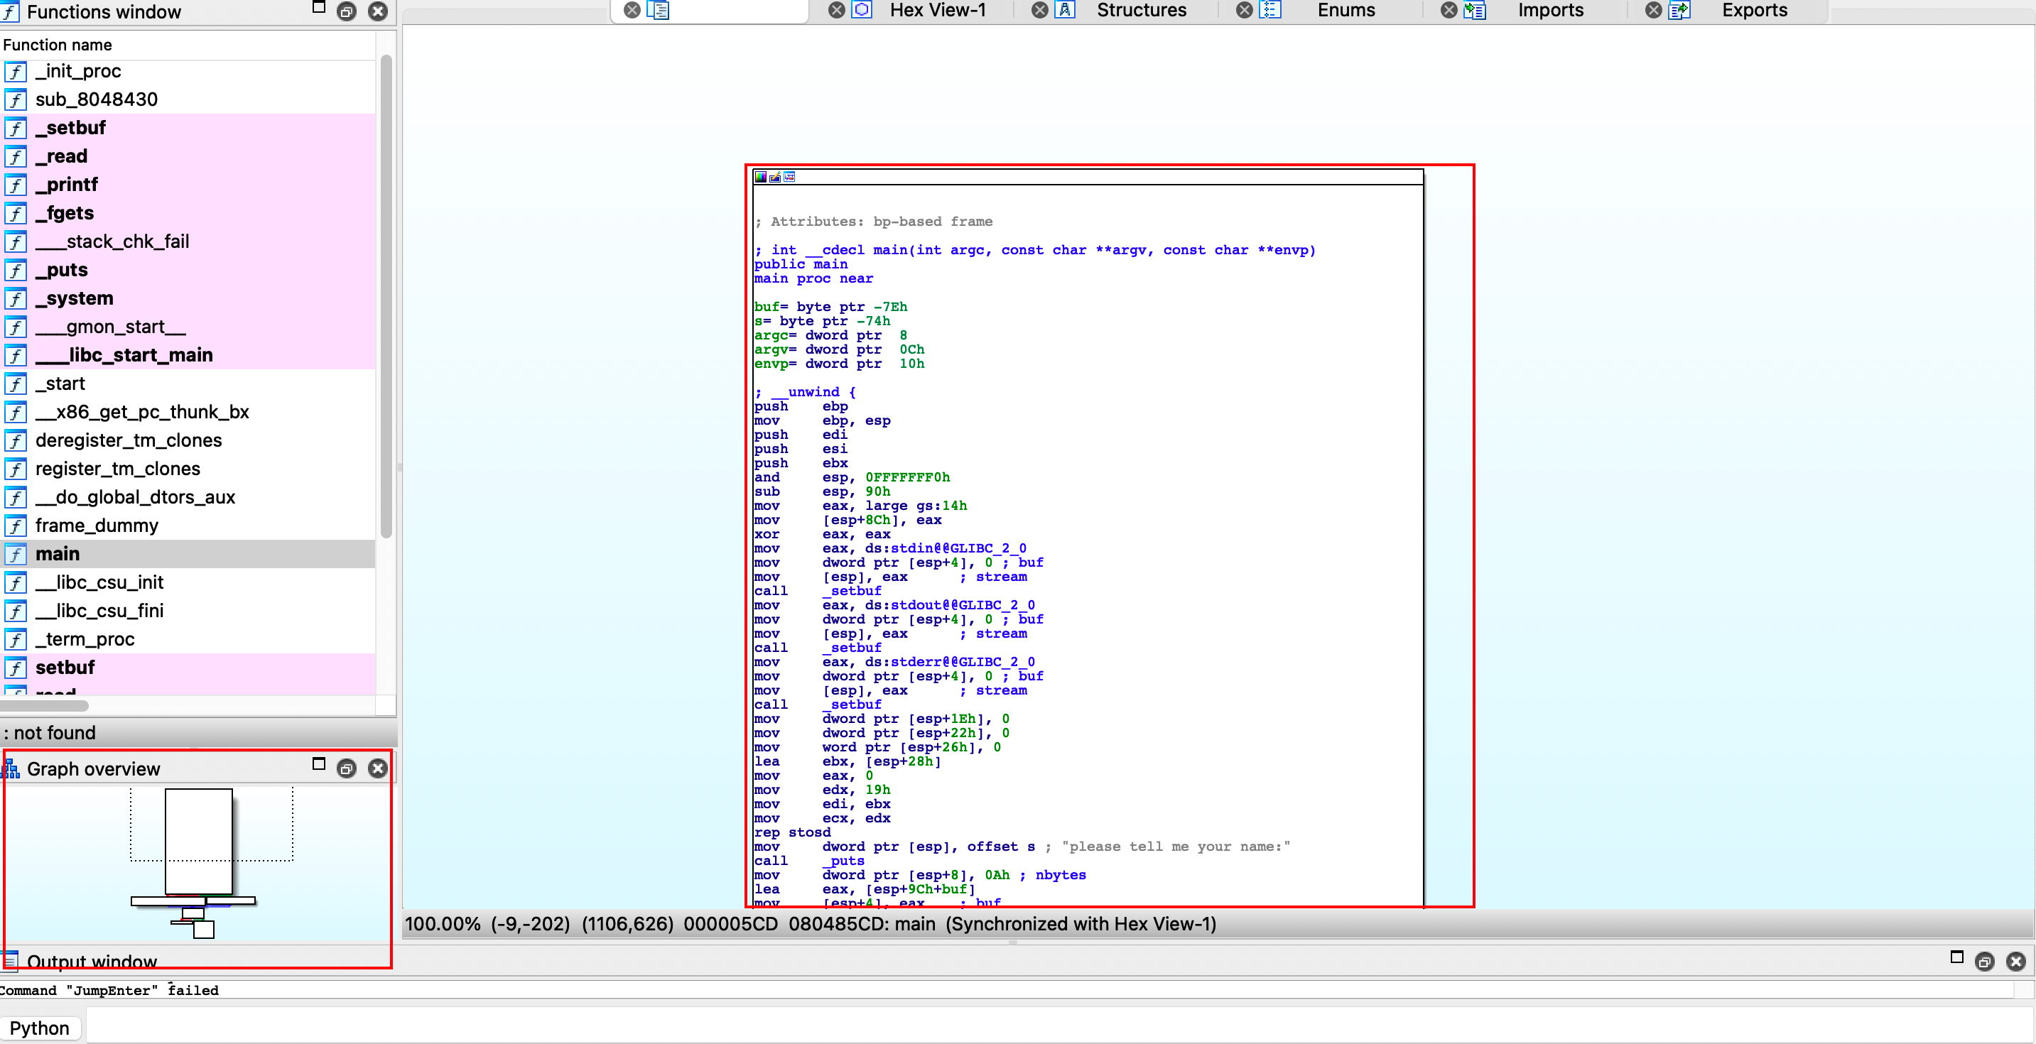This screenshot has height=1044, width=2036.
Task: Close the Hex View-1 tab
Action: click(836, 10)
